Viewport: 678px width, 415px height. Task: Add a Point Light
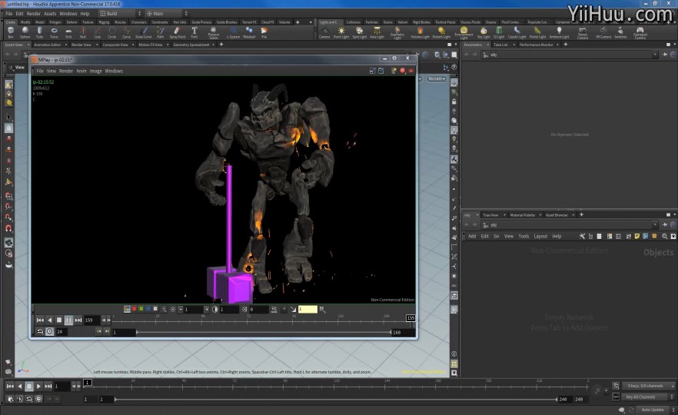click(x=341, y=32)
